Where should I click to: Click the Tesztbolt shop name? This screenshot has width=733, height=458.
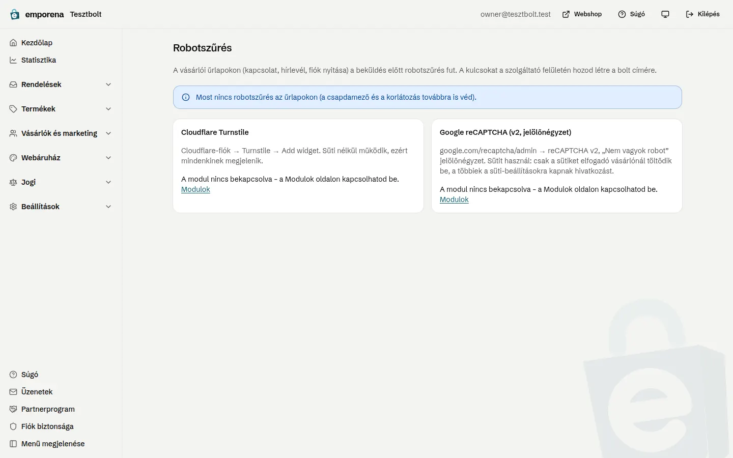tap(86, 14)
